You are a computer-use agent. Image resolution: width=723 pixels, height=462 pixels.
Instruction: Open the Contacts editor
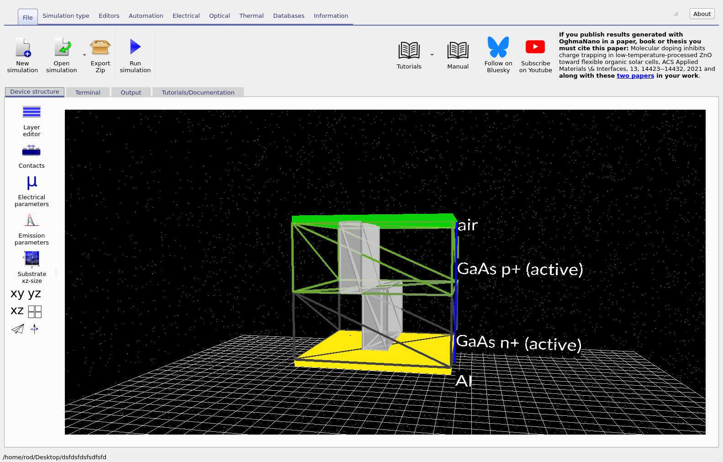click(32, 151)
